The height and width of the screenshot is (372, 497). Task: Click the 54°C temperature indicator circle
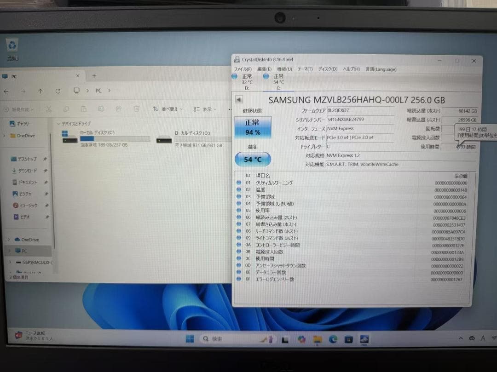pyautogui.click(x=252, y=159)
